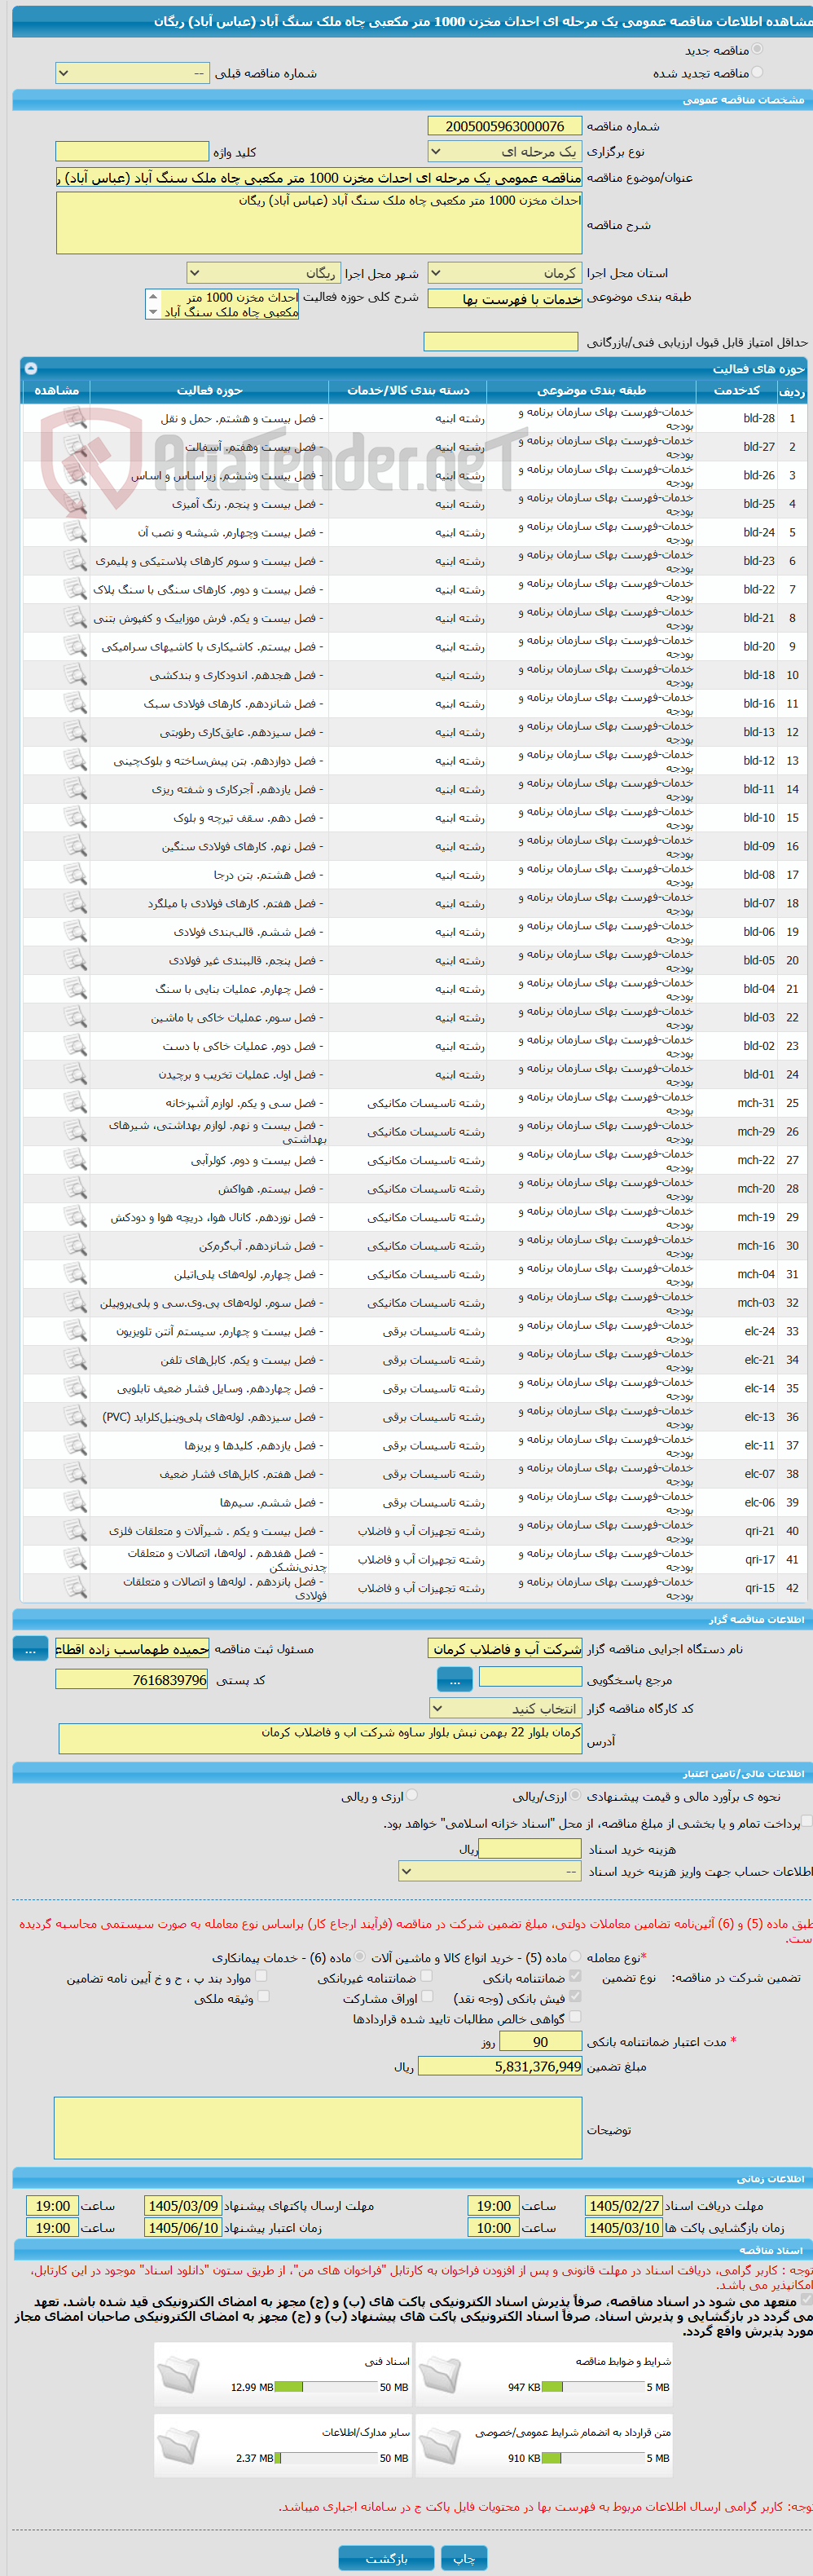
Task: Toggle the فیش بانکی (وجه نقد) checkbox
Action: click(575, 1996)
